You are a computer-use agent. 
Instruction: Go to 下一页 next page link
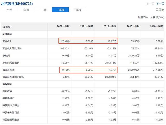(x=160, y=4)
